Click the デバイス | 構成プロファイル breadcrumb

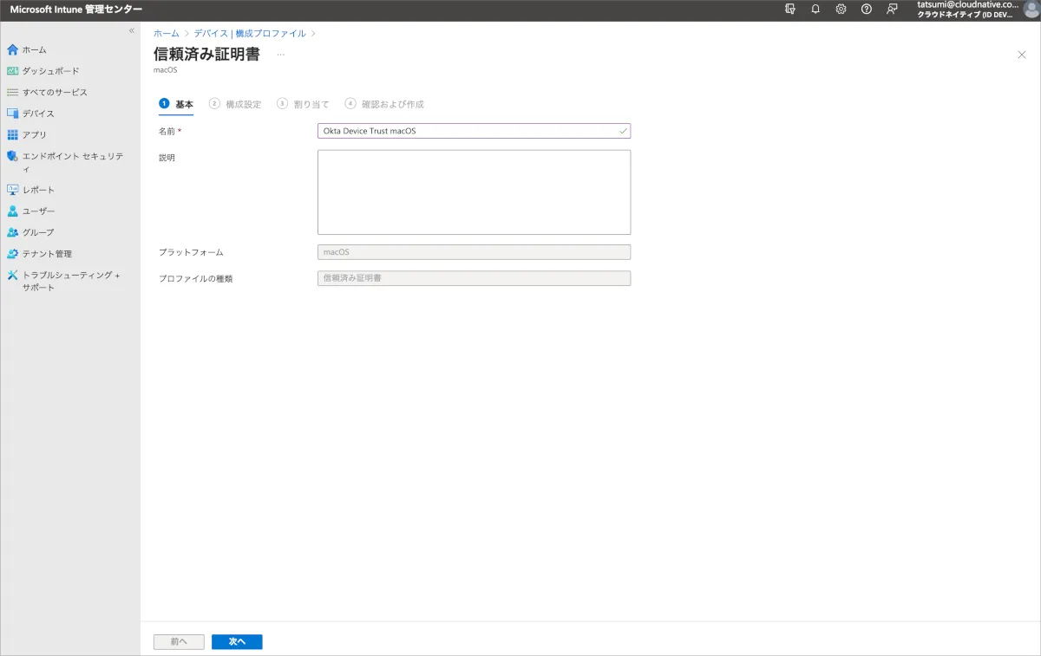(x=249, y=33)
